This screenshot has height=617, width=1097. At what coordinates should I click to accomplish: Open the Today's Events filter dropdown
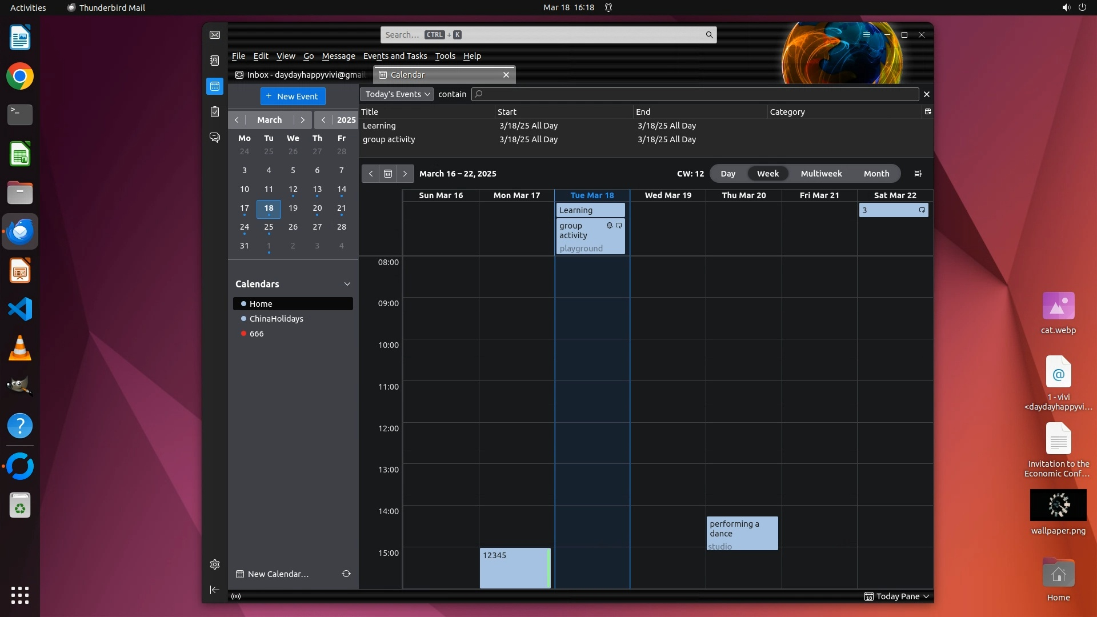[x=397, y=94]
